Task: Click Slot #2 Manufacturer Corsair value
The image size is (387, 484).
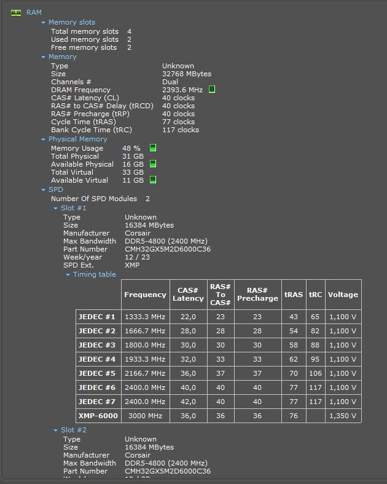Action: point(138,455)
